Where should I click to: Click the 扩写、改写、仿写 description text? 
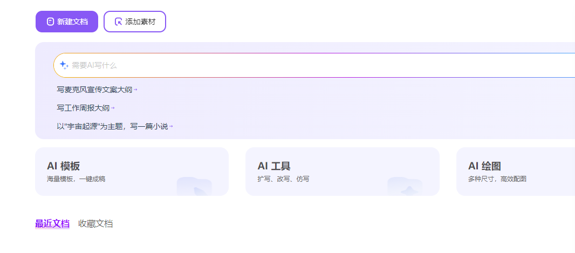283,179
